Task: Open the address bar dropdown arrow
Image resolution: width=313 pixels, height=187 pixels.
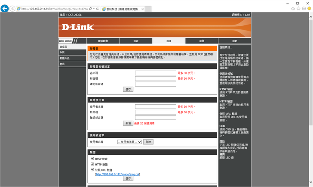Action: [93, 9]
